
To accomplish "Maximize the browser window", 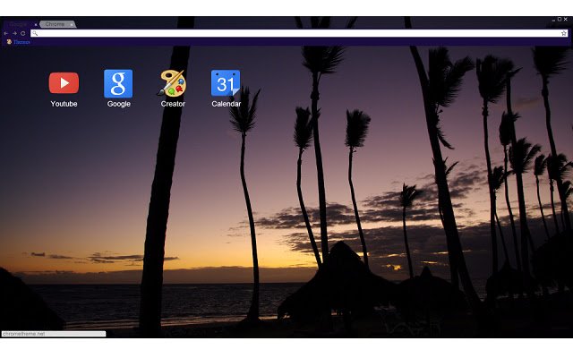I will tap(560, 19).
